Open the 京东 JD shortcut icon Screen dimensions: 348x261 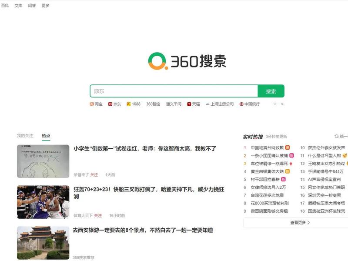pyautogui.click(x=110, y=104)
